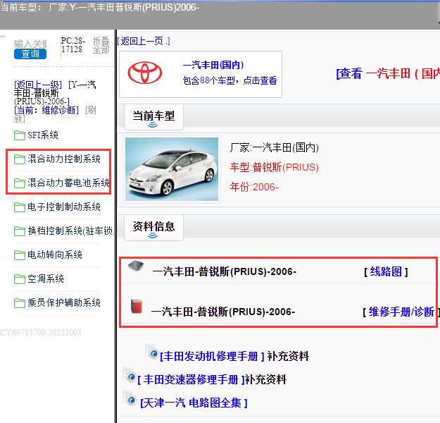Open 丰田变速器修理手册 link
Image resolution: width=440 pixels, height=423 pixels.
(x=191, y=380)
